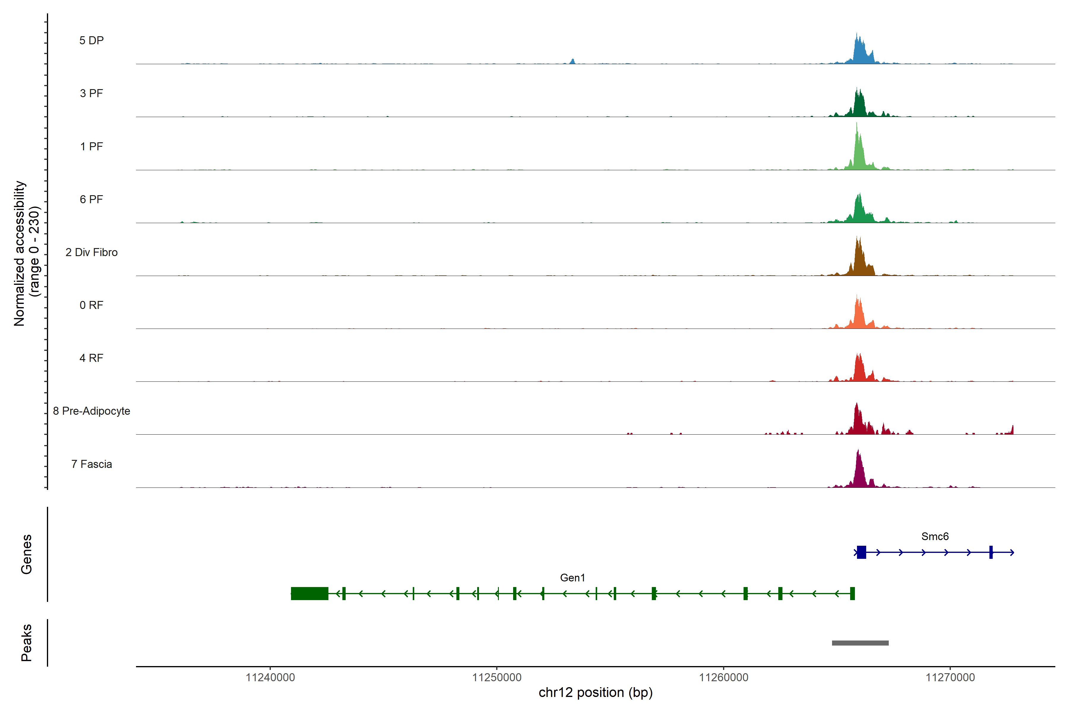The width and height of the screenshot is (1069, 713).
Task: Click the 3 PF track label
Action: pyautogui.click(x=91, y=93)
